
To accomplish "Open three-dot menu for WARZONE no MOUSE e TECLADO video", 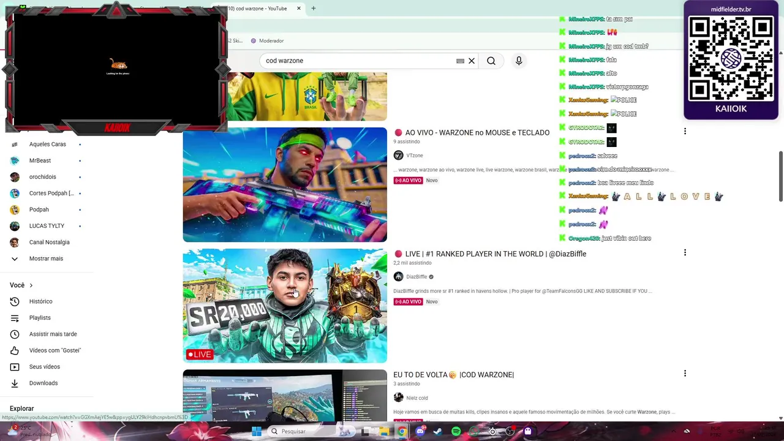I will pyautogui.click(x=685, y=132).
